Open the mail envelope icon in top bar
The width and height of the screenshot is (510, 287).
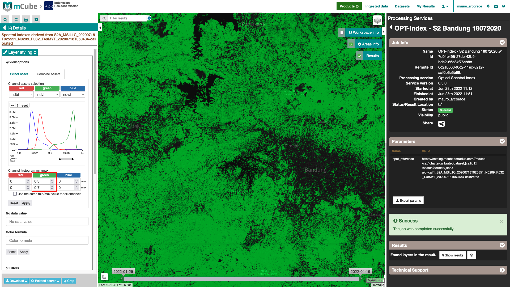(496, 6)
